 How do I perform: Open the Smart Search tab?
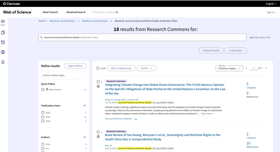(50, 12)
